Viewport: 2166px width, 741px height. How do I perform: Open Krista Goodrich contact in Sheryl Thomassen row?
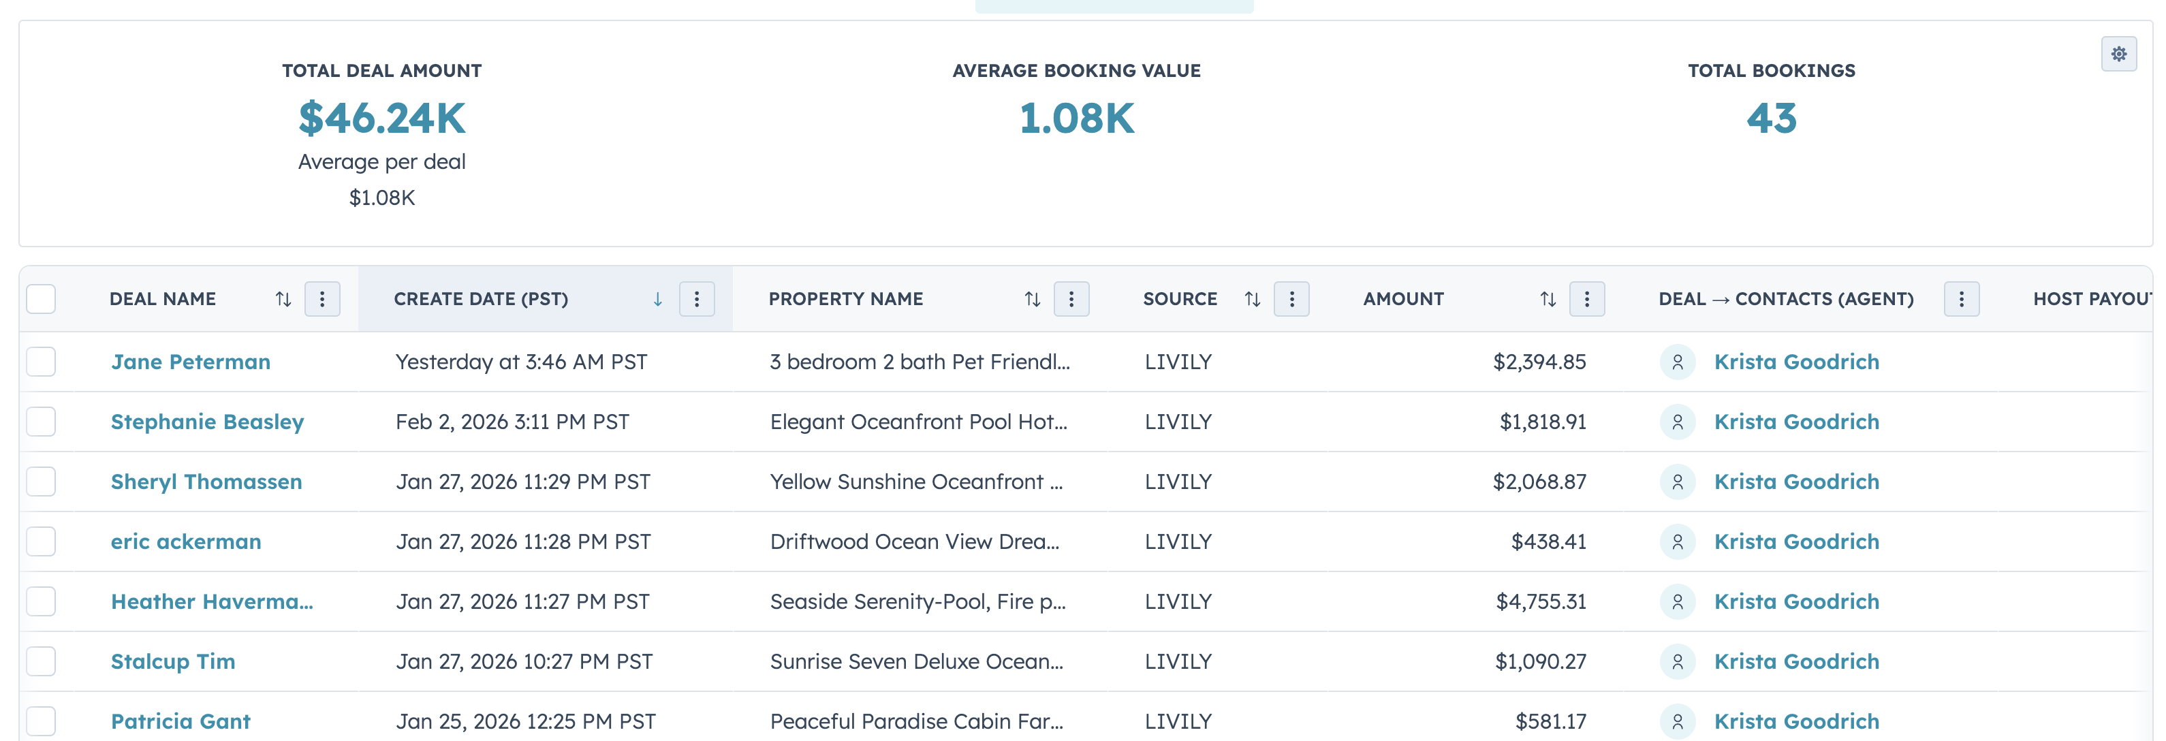[1796, 482]
